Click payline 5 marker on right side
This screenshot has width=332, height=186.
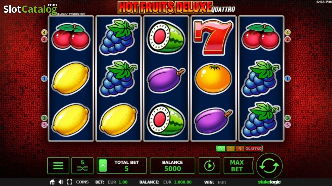[288, 125]
